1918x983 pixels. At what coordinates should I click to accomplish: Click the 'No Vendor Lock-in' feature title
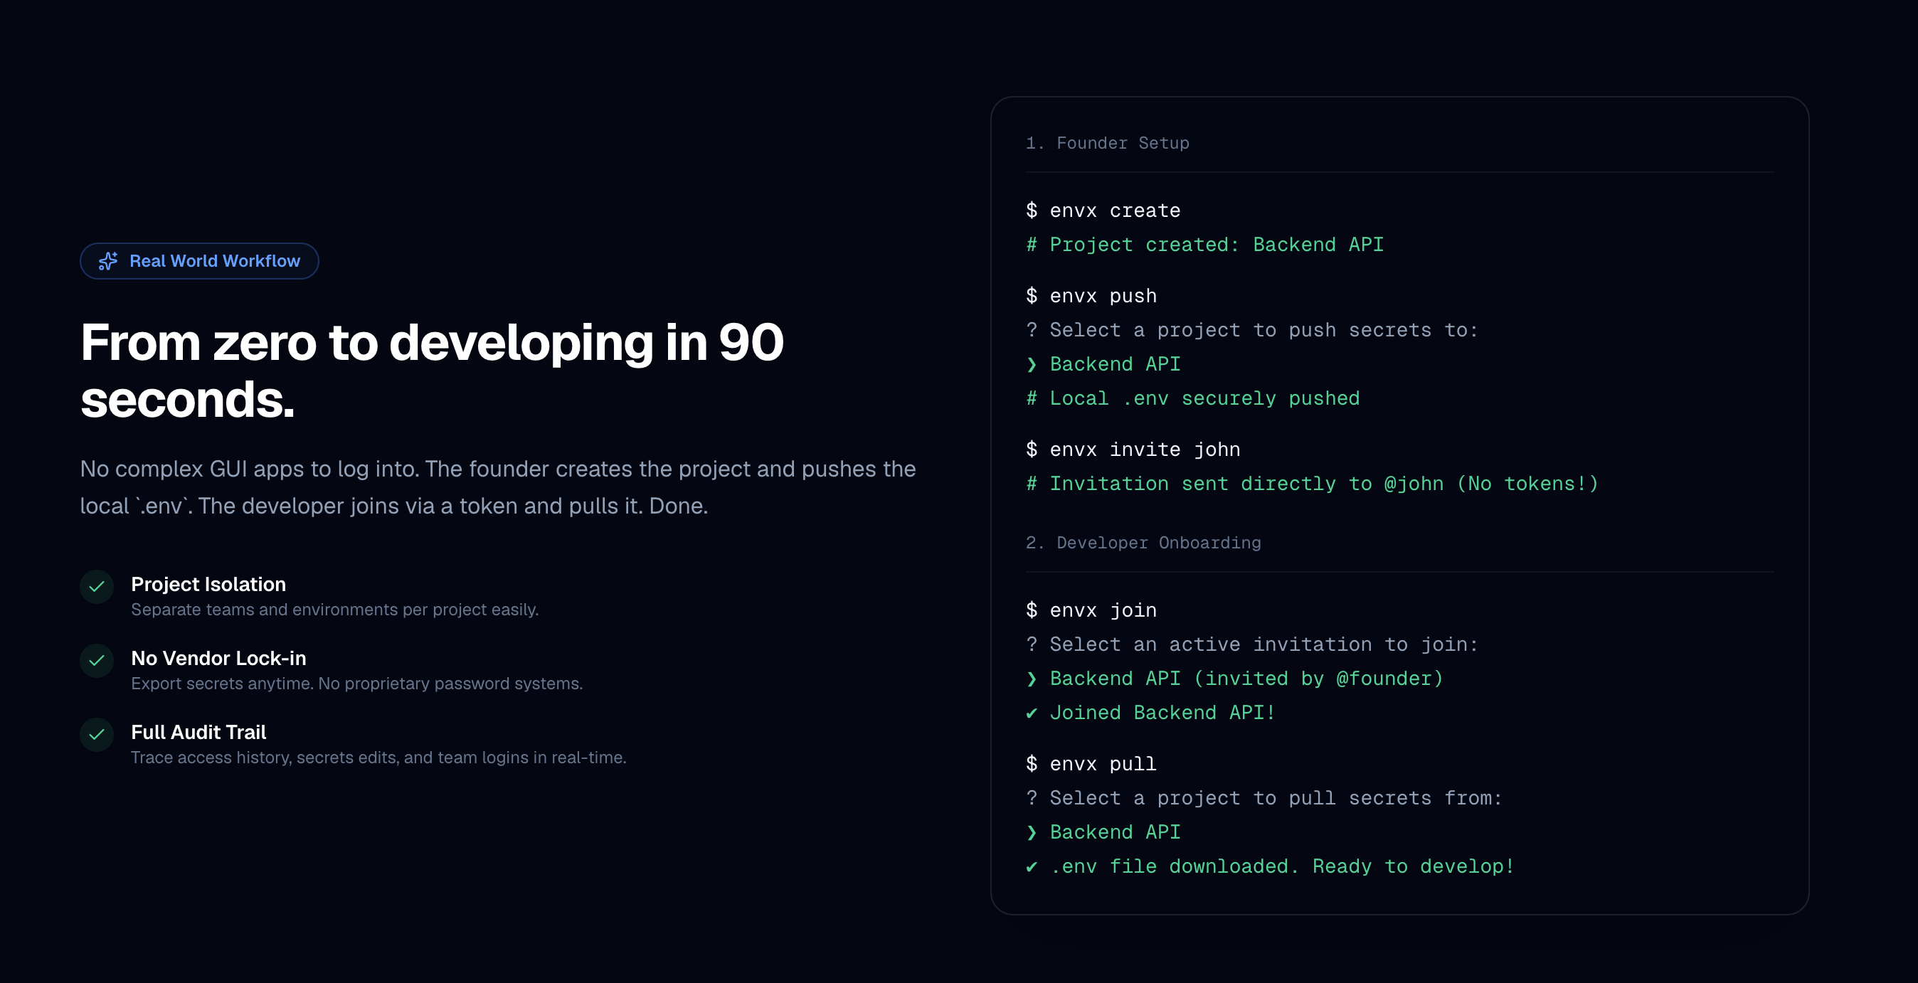coord(219,659)
